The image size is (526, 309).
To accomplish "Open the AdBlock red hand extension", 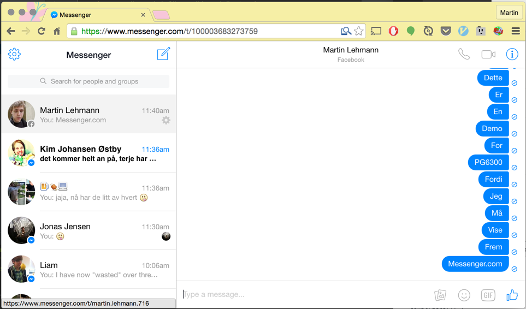I will (x=393, y=31).
